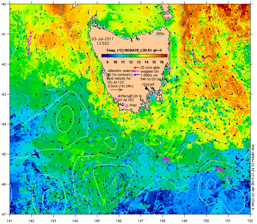Click the 'Argo' legend label

point(133,105)
